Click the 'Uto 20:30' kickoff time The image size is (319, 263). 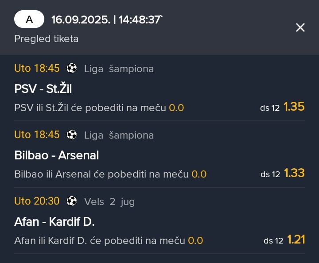[x=37, y=201]
